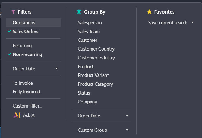
Task: Group results by Salesperson
Action: tap(90, 23)
